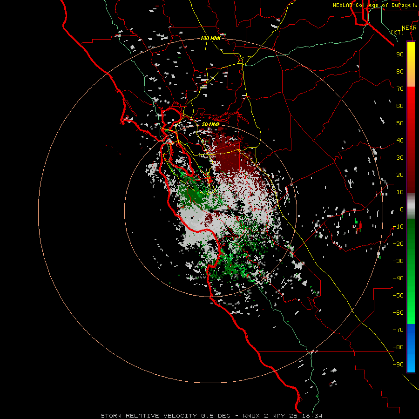Click the -60 scale label
The width and height of the screenshot is (419, 419).
[x=398, y=313]
